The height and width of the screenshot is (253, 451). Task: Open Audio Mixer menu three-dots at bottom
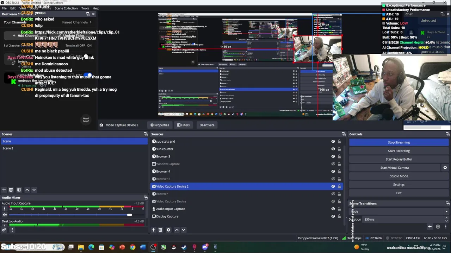click(12, 230)
